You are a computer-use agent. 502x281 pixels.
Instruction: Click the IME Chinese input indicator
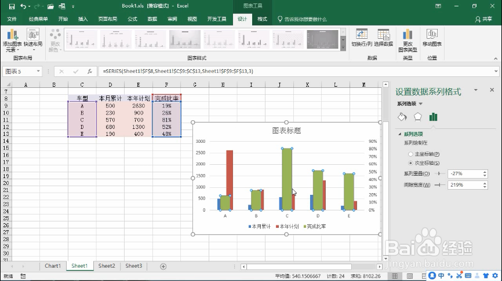click(x=441, y=275)
